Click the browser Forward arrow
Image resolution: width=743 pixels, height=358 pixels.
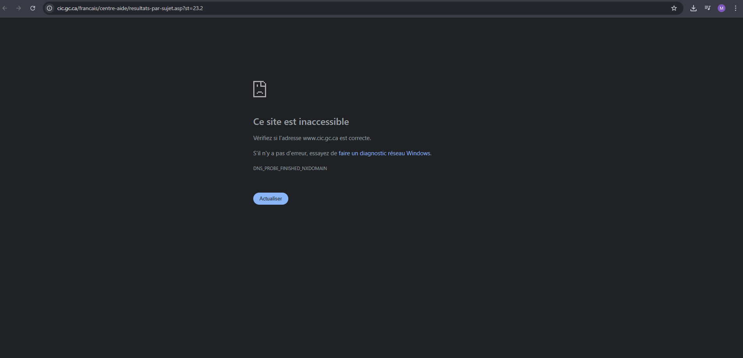[x=19, y=8]
